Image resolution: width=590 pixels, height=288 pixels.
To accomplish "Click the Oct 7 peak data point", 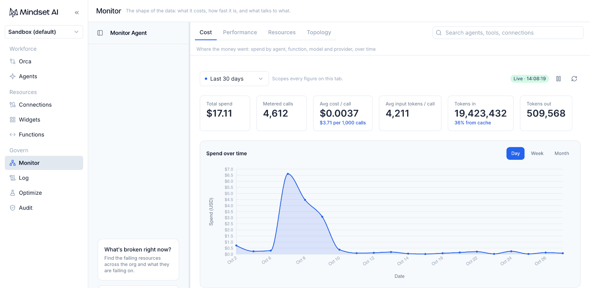I will click(x=288, y=174).
